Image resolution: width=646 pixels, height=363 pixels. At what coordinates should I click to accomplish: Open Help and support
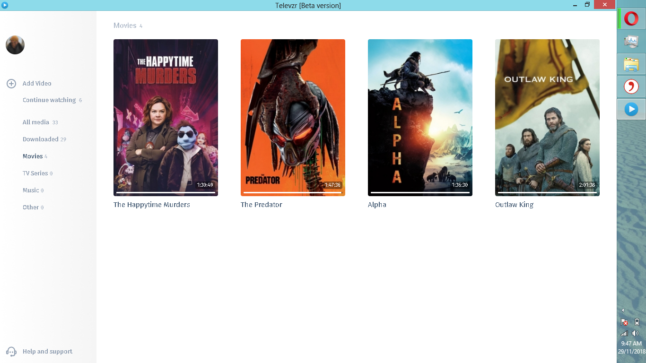47,352
